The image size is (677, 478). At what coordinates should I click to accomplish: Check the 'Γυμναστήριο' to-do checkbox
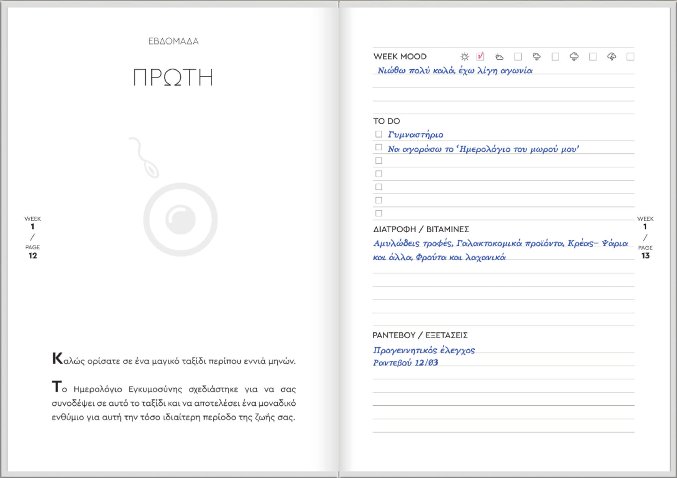tap(379, 134)
